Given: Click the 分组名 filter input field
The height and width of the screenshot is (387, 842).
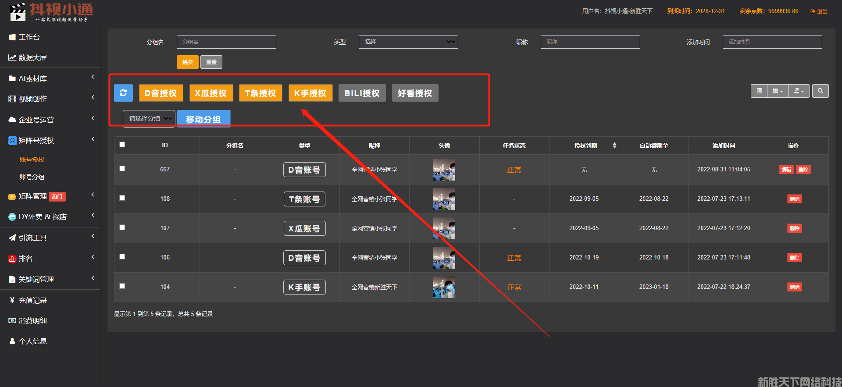Looking at the screenshot, I should 226,42.
